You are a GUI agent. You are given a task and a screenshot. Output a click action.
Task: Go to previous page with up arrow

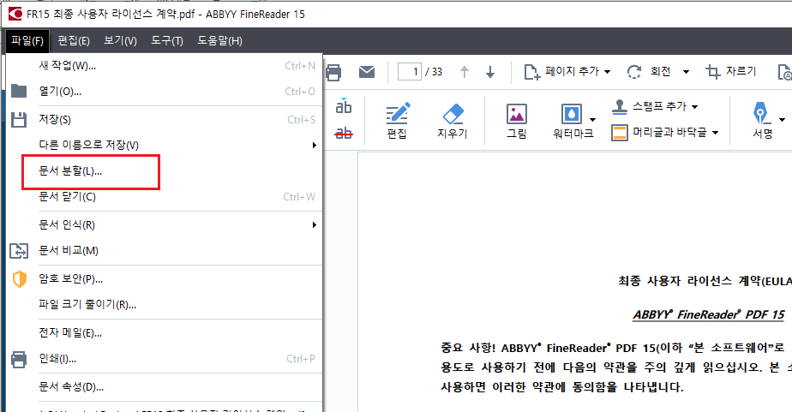pos(465,72)
